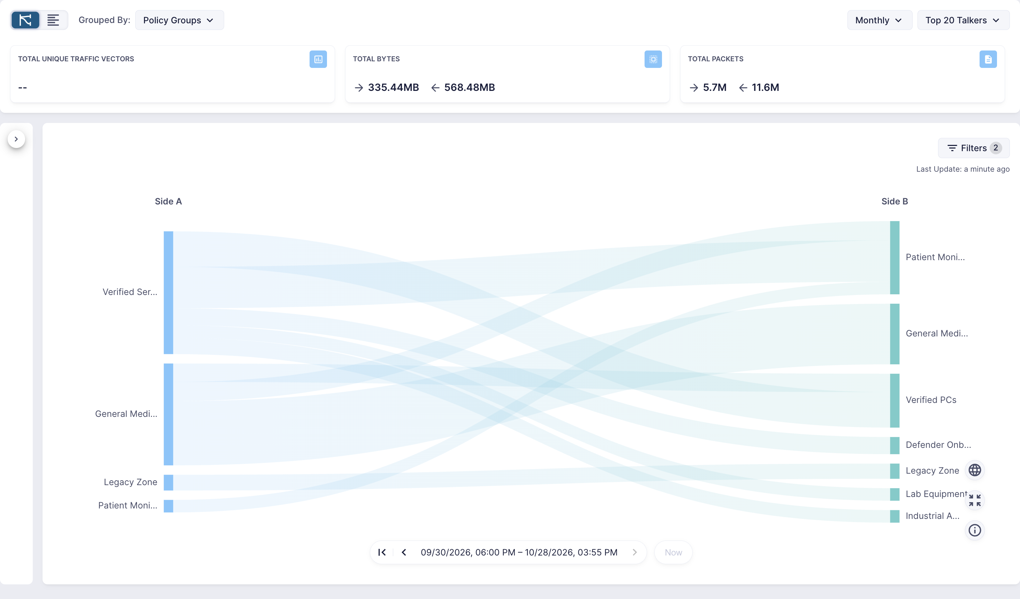Screen dimensions: 1020x599
Task: Open the Top 20 Talkers dropdown
Action: pyautogui.click(x=963, y=20)
